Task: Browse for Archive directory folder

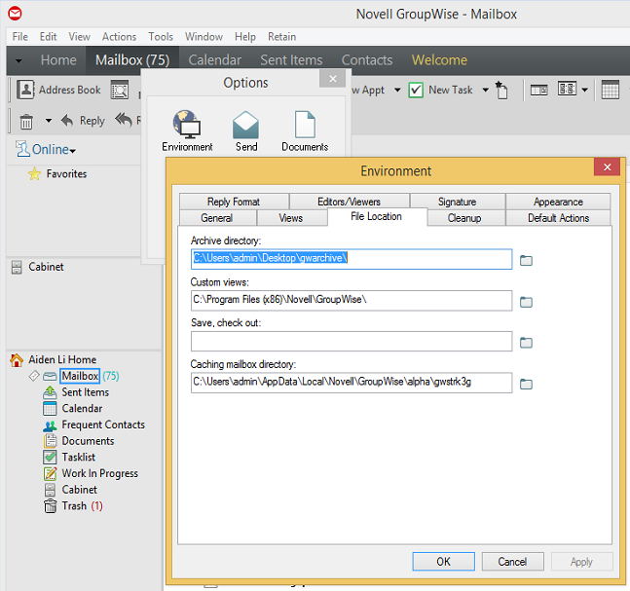Action: tap(527, 260)
